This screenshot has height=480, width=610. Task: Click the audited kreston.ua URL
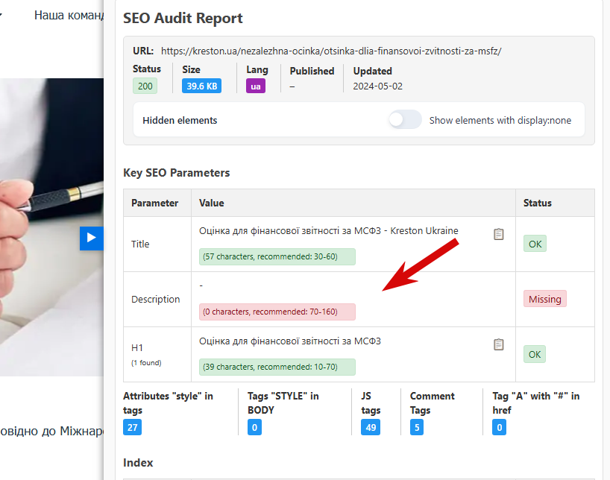pyautogui.click(x=331, y=51)
